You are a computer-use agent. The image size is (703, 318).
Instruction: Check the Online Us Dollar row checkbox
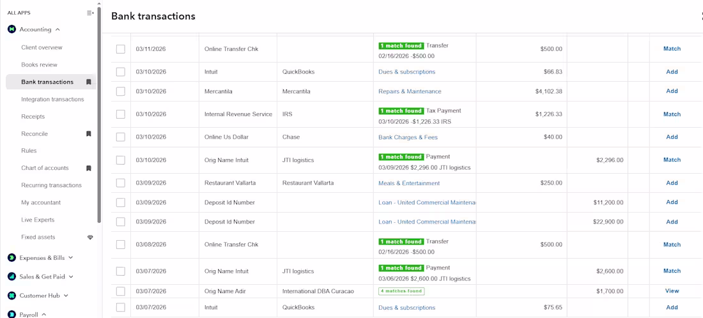click(x=121, y=137)
